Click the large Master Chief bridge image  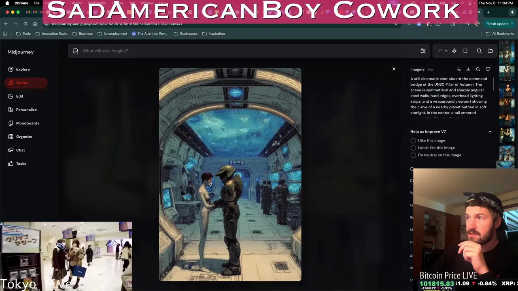[230, 174]
